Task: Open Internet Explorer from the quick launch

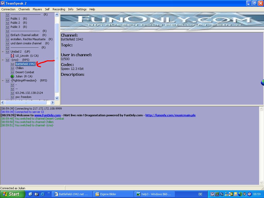Action: [x=43, y=194]
